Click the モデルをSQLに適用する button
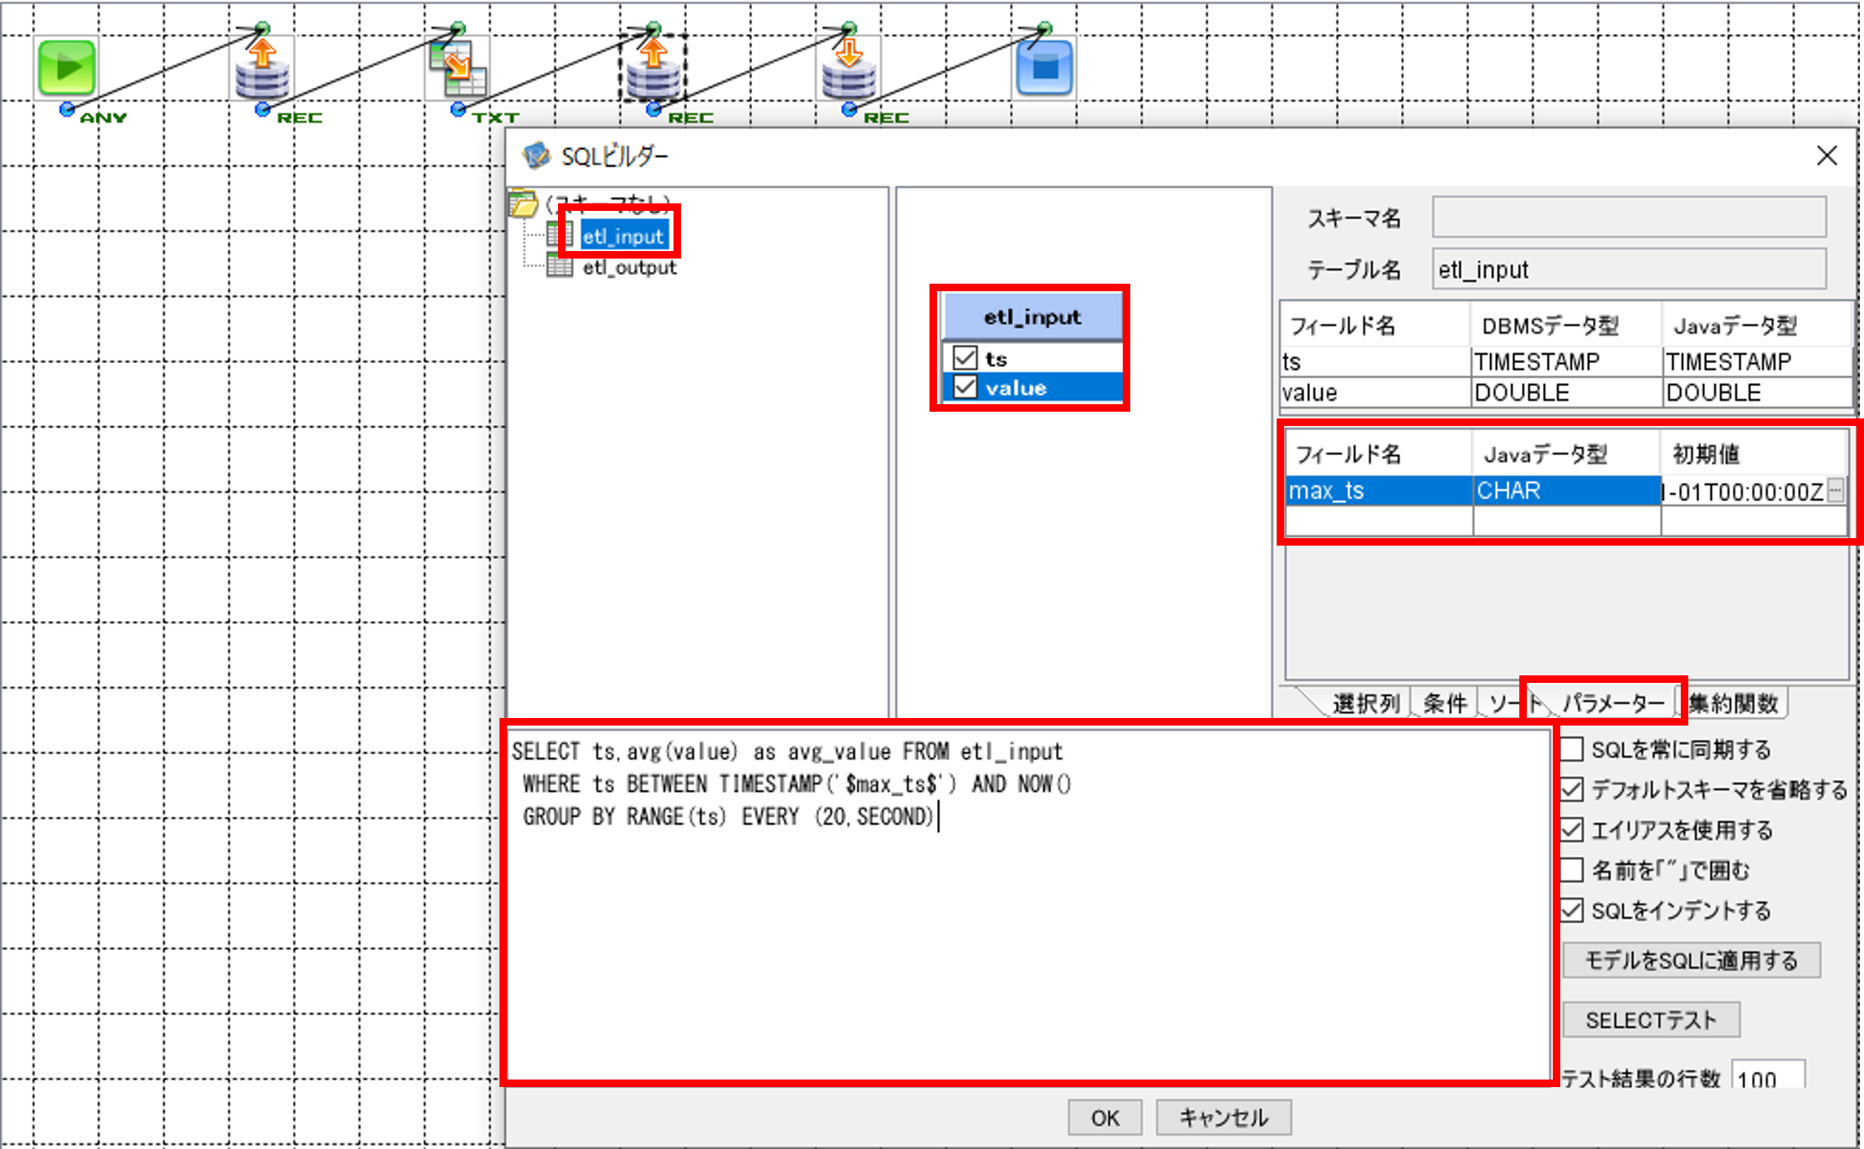The height and width of the screenshot is (1149, 1864). click(x=1691, y=960)
